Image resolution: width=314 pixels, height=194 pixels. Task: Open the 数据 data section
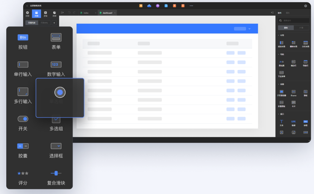[54, 14]
